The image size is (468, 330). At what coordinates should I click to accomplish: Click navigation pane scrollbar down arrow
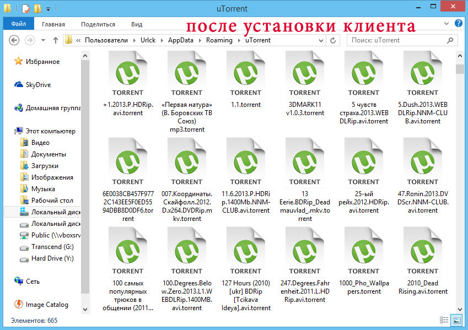pyautogui.click(x=85, y=310)
